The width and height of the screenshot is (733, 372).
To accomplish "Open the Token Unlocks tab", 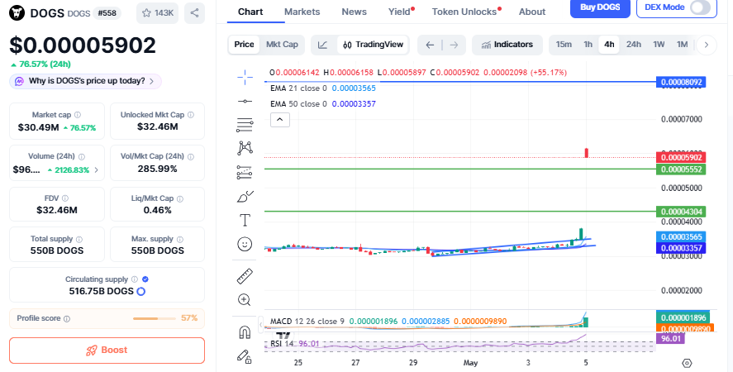I will click(x=464, y=12).
